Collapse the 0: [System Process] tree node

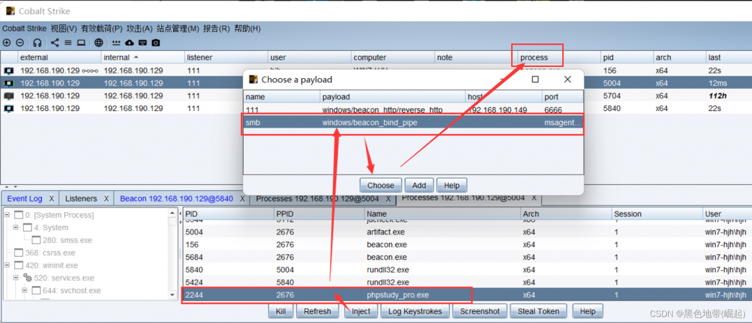(x=8, y=215)
